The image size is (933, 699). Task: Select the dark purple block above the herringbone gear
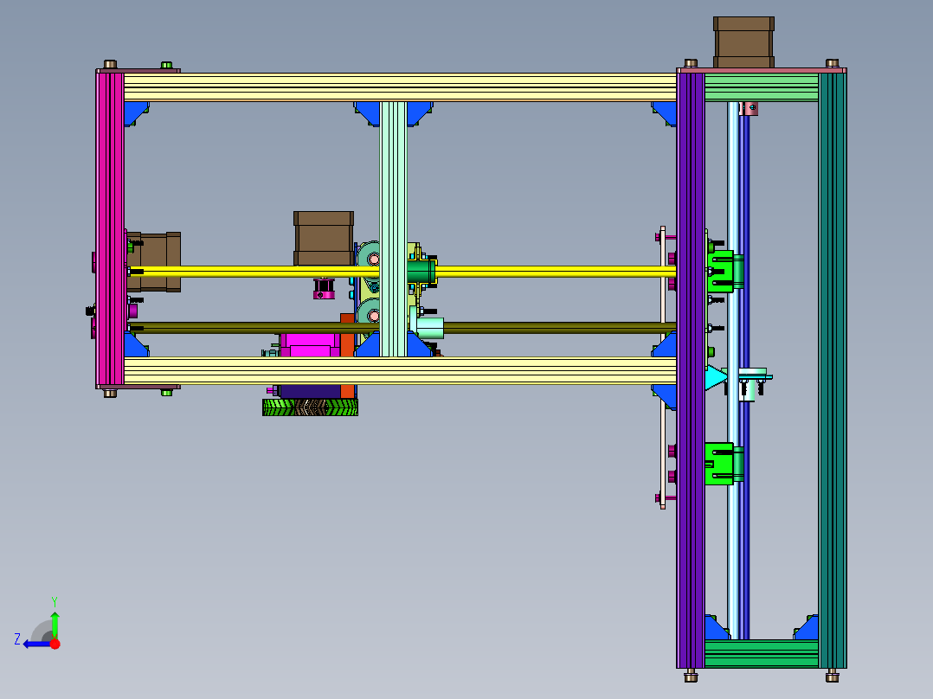(310, 391)
